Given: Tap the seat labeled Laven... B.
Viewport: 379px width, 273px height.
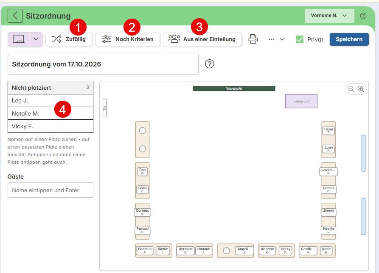Looking at the screenshot, I should [328, 171].
